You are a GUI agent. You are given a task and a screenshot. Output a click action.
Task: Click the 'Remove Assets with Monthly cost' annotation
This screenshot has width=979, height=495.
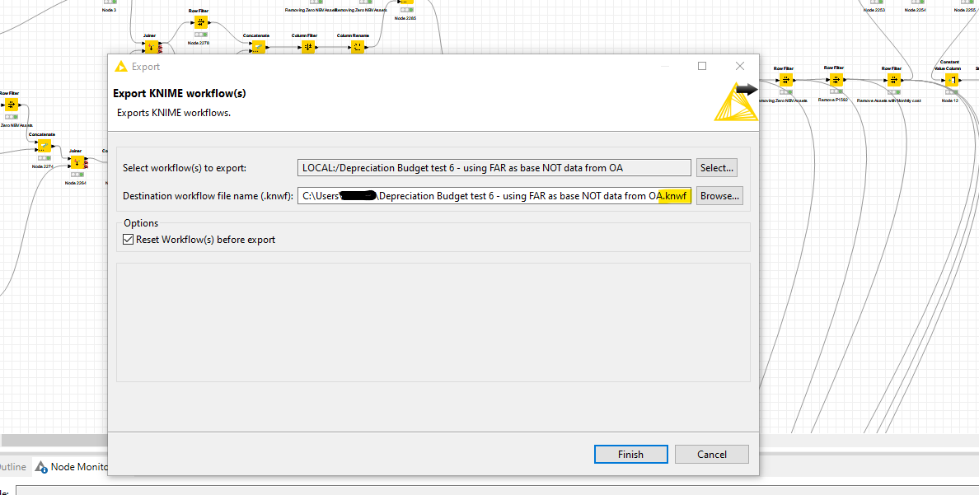tap(889, 100)
